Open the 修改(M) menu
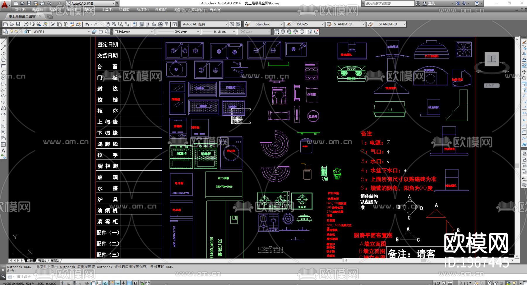 (161, 10)
